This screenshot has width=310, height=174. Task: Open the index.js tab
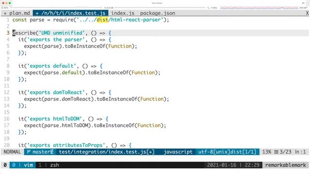tap(123, 13)
